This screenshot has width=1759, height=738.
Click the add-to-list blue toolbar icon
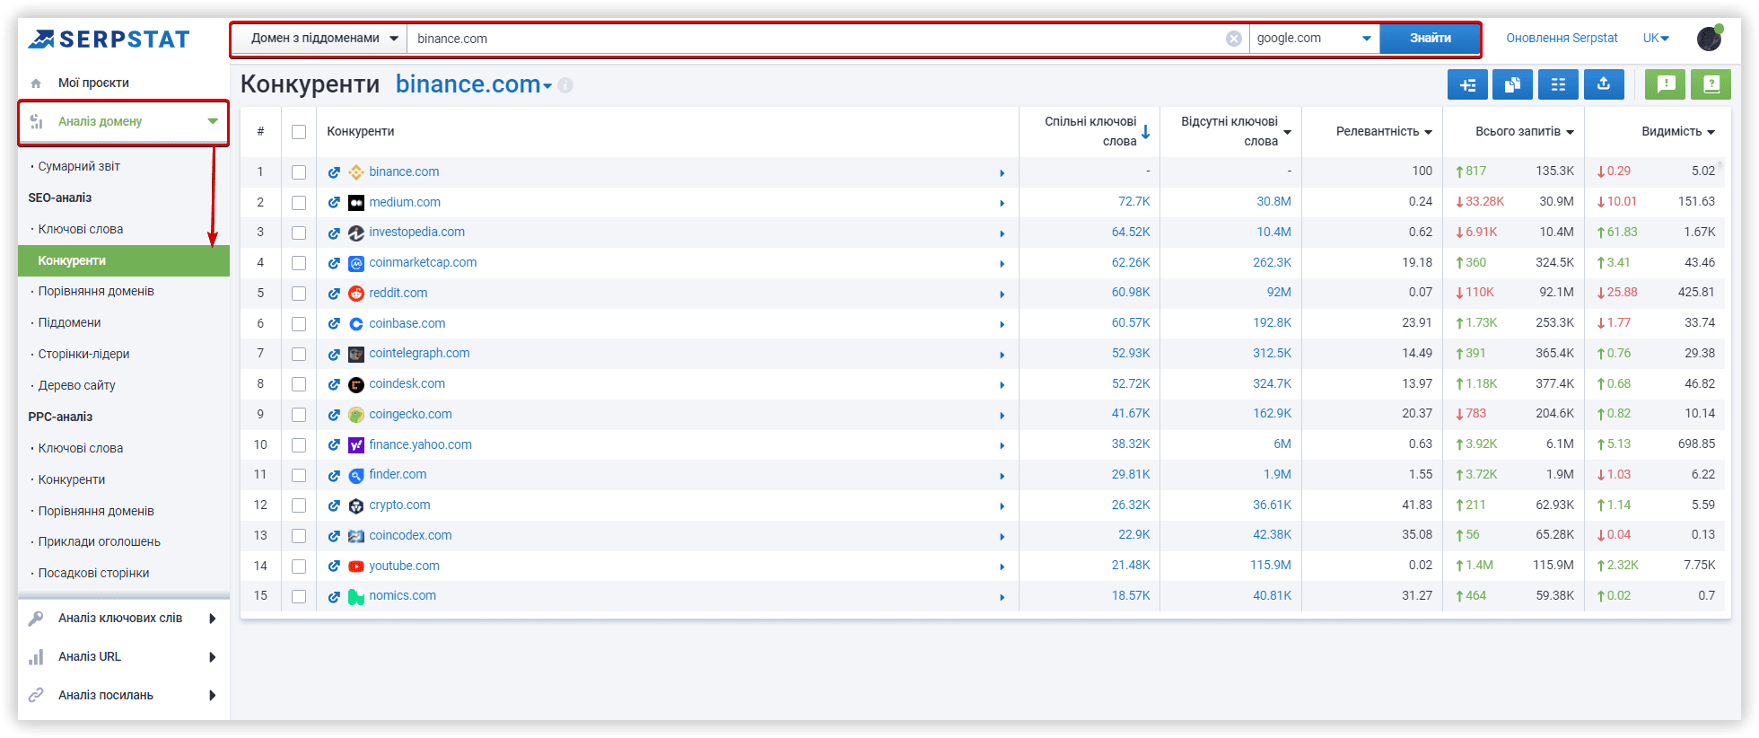pyautogui.click(x=1467, y=84)
